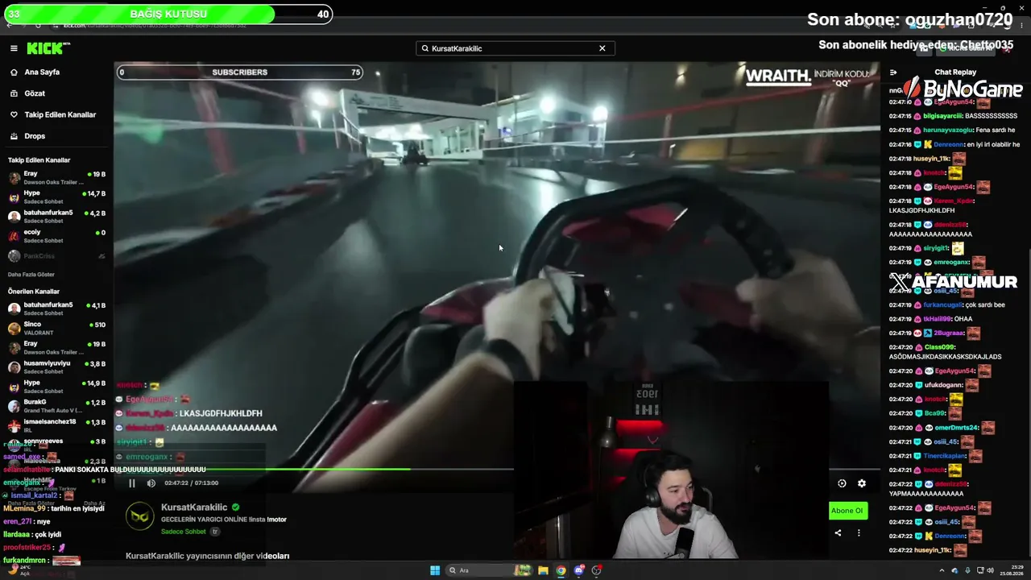Click chat username omerDmrts24

click(957, 428)
